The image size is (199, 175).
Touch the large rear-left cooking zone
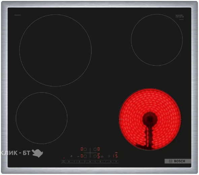(x=56, y=50)
